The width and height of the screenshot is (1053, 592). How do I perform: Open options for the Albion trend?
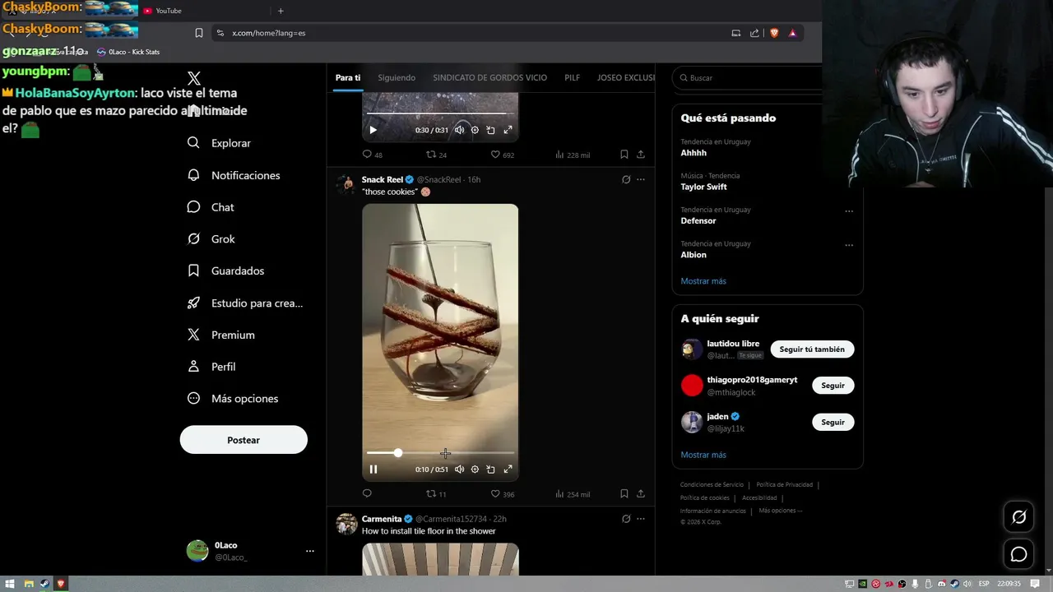[849, 244]
